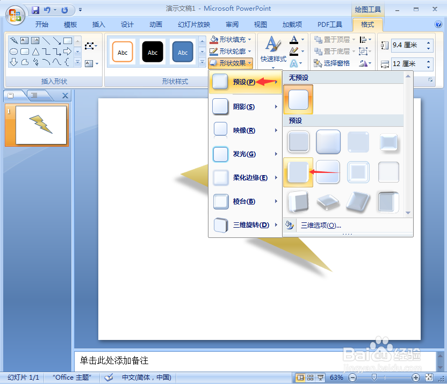Increase the shape height with the up stepper
The width and height of the screenshot is (447, 384).
[x=429, y=42]
